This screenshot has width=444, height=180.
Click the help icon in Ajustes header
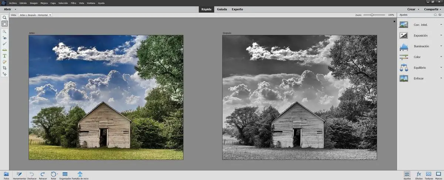pos(440,15)
